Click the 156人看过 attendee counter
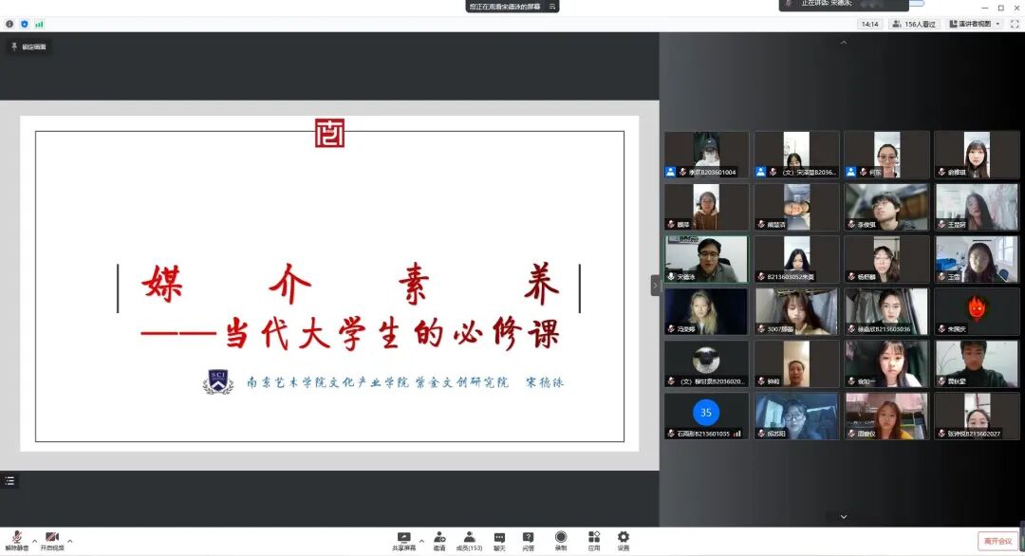1025x556 pixels. (x=912, y=23)
